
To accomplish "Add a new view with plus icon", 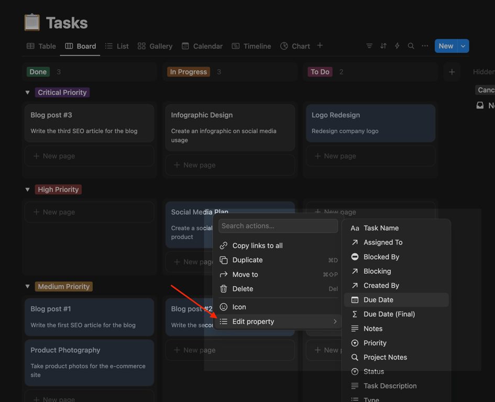I will (320, 46).
